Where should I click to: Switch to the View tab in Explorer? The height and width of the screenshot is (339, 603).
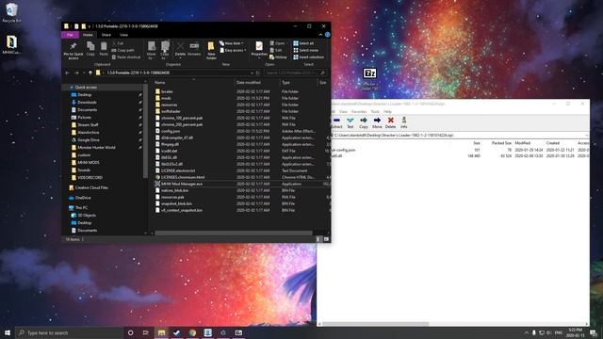point(123,35)
